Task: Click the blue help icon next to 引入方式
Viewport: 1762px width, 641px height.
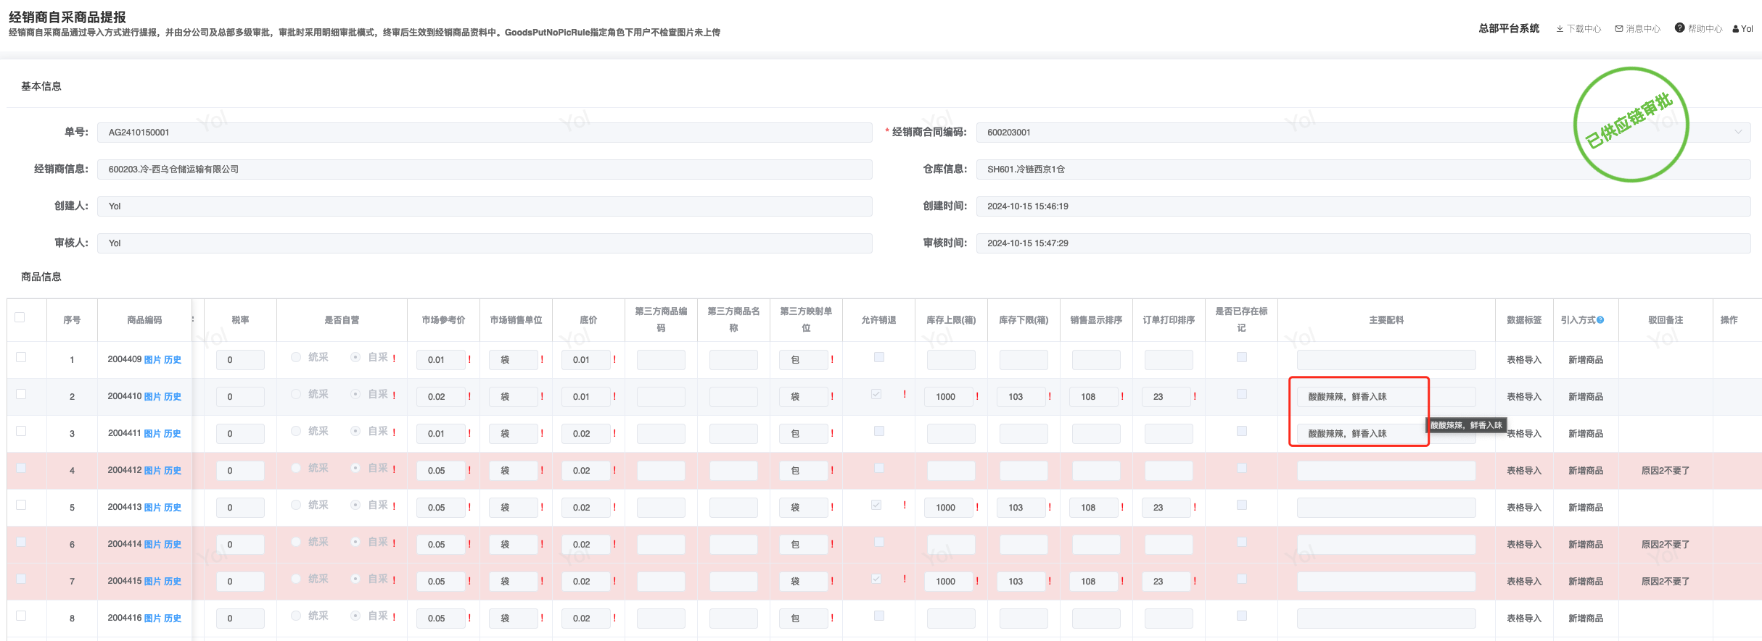Action: pos(1600,320)
